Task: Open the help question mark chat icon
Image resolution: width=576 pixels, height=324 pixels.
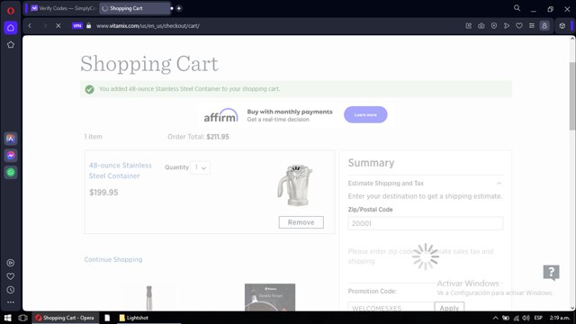Action: click(x=551, y=273)
